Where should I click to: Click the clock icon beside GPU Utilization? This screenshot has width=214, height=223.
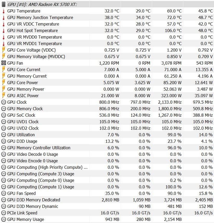4,135
